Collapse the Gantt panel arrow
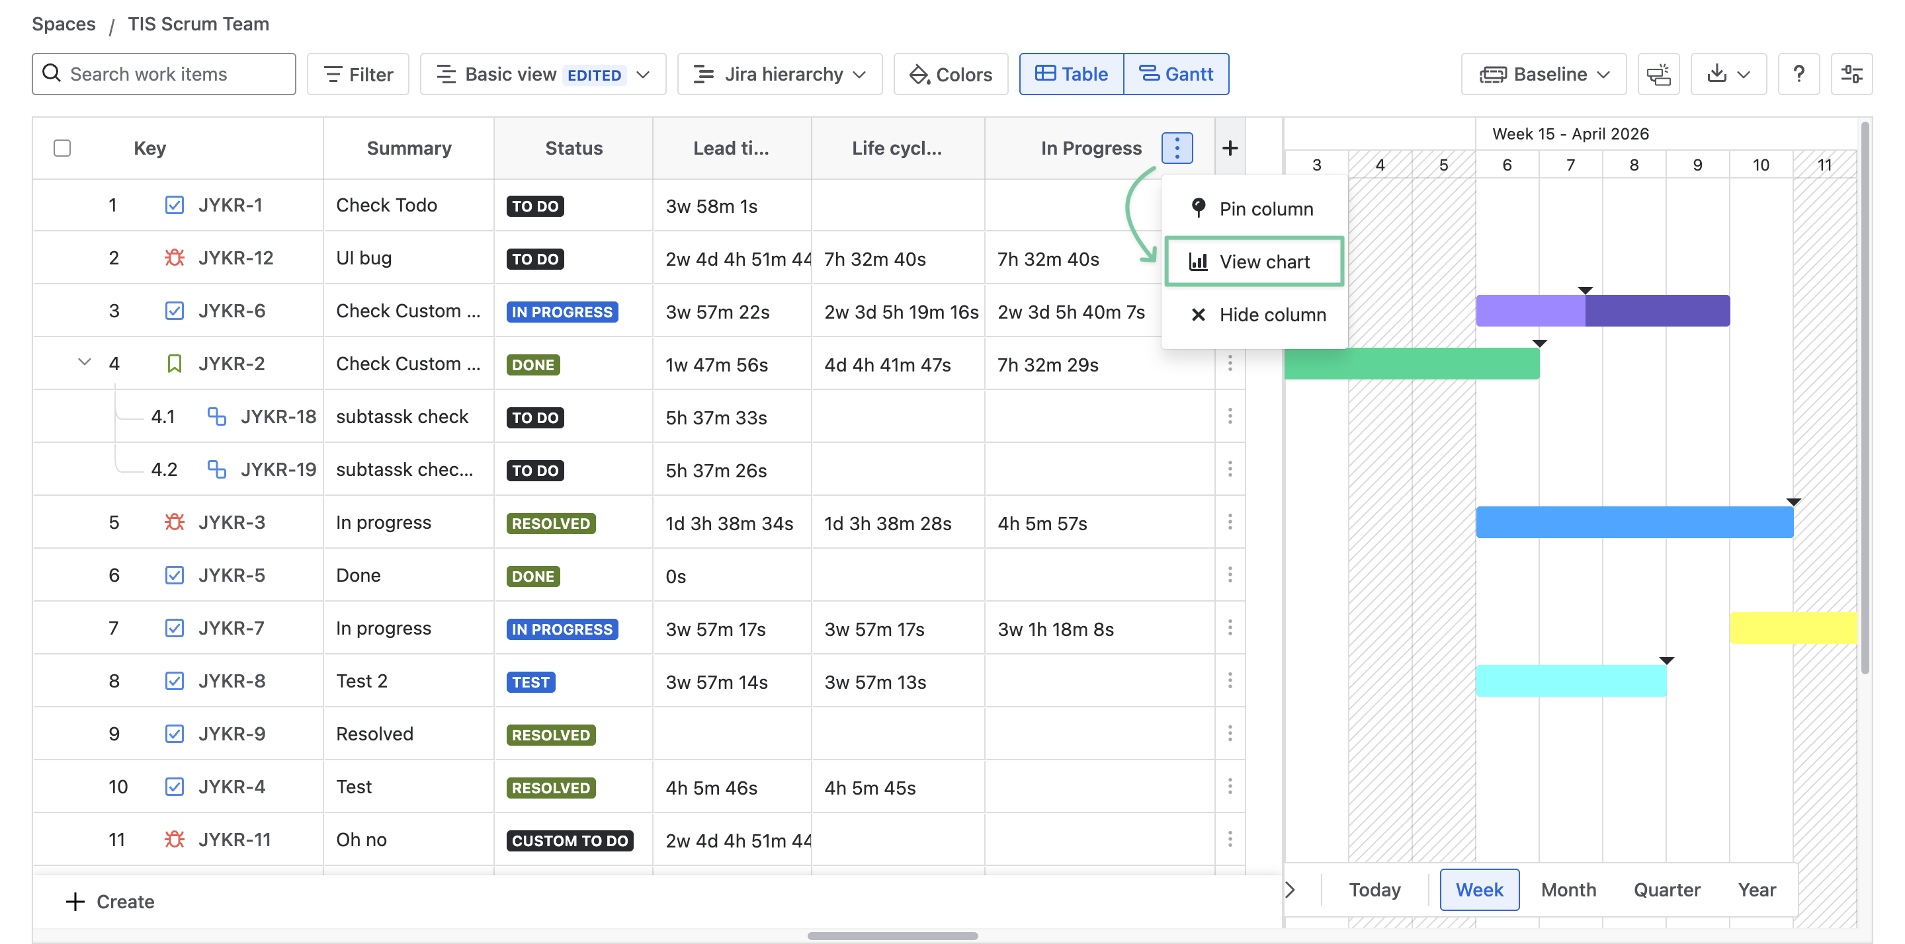1905x944 pixels. tap(1291, 889)
